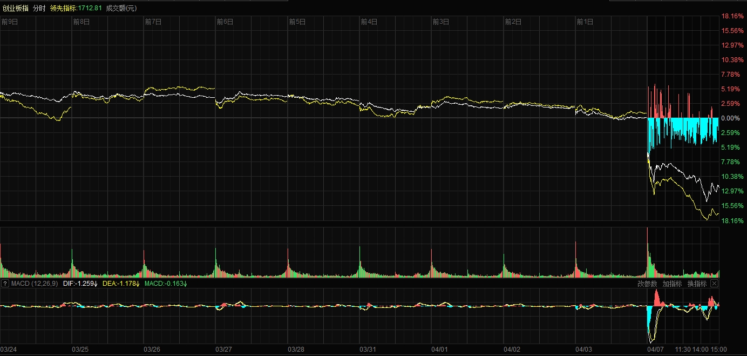Image resolution: width=747 pixels, height=356 pixels.
Task: Click the DIF value in MACD header
Action: tap(79, 284)
